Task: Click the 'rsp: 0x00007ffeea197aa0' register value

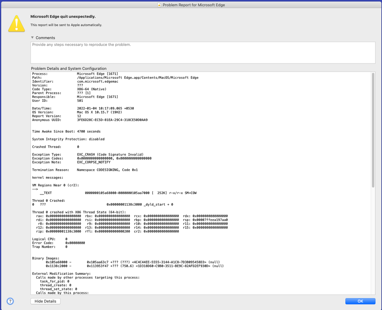Action: pos(205,220)
